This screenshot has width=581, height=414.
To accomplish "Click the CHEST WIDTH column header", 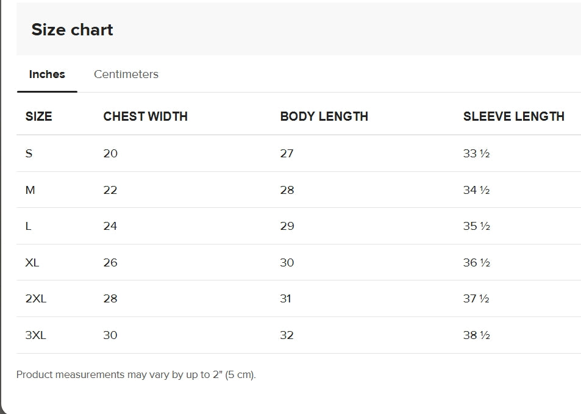I will pos(145,116).
